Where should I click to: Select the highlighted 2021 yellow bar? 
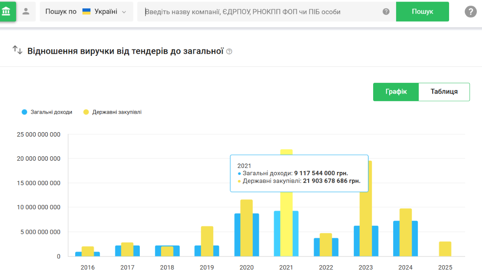pos(286,225)
